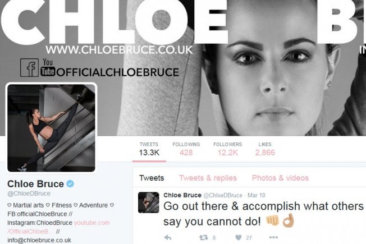
Task: Open the profile picture of Chloe stretching
Action: (x=51, y=128)
